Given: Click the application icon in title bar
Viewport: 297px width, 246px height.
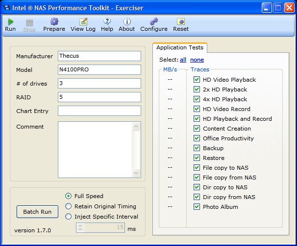Looking at the screenshot, I should (7, 8).
